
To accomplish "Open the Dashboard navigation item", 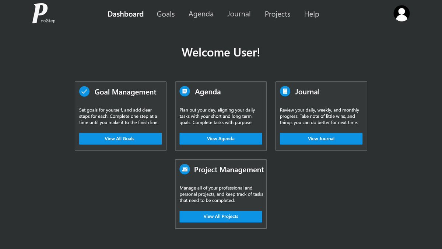I will [x=125, y=14].
